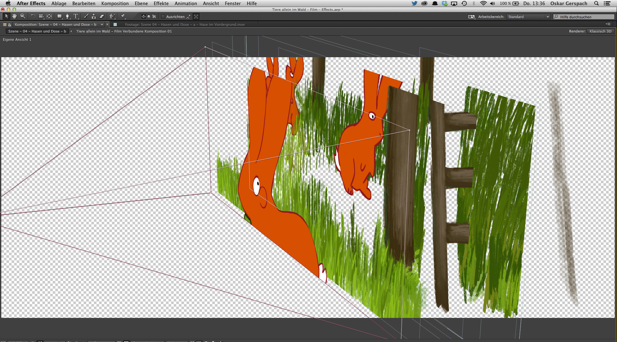Click the Eigene Ansicht 1 view label
Viewport: 617px width, 342px height.
(x=17, y=40)
